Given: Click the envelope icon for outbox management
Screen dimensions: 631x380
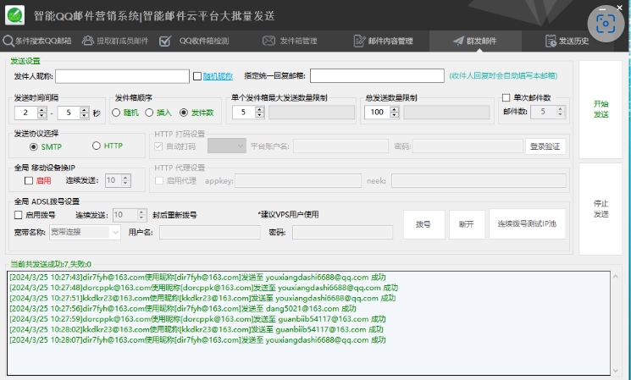Looking at the screenshot, I should (268, 41).
